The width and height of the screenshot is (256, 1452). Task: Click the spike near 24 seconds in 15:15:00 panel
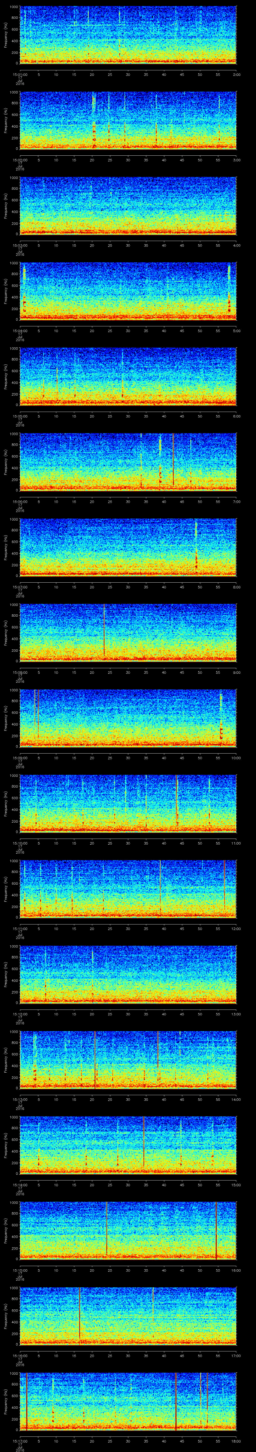coord(107,1228)
